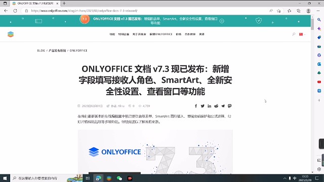
Task: Click the comment count next to the author
Action: click(x=132, y=106)
